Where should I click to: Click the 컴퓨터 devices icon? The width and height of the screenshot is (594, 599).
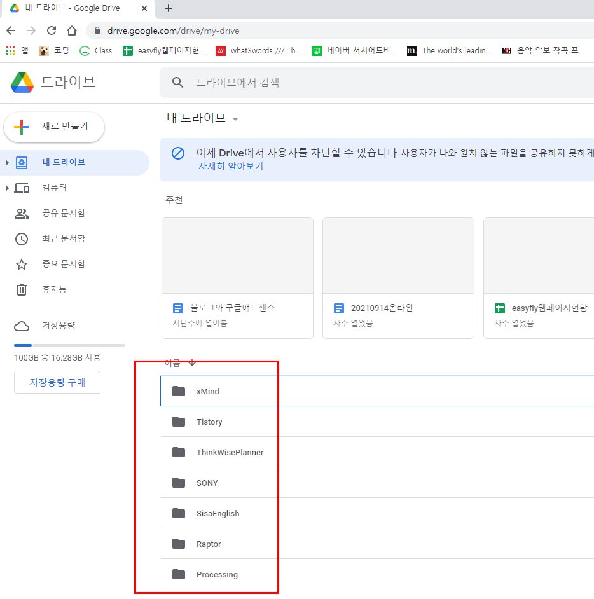pyautogui.click(x=22, y=188)
